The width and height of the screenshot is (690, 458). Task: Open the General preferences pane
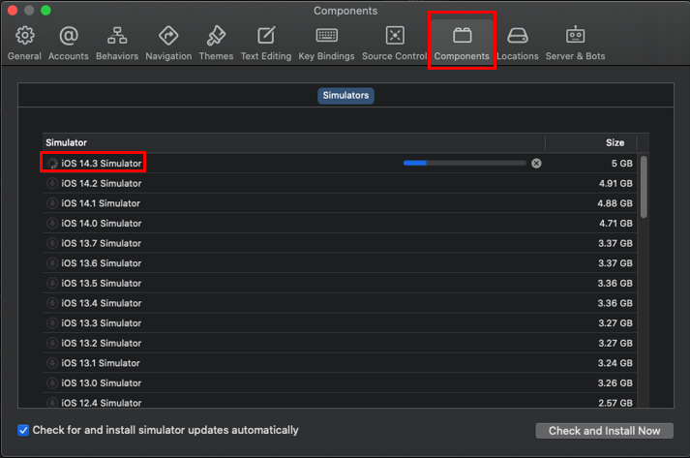[24, 43]
